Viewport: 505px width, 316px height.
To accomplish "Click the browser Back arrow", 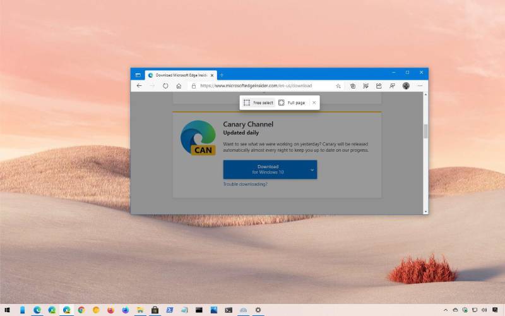I will [139, 86].
